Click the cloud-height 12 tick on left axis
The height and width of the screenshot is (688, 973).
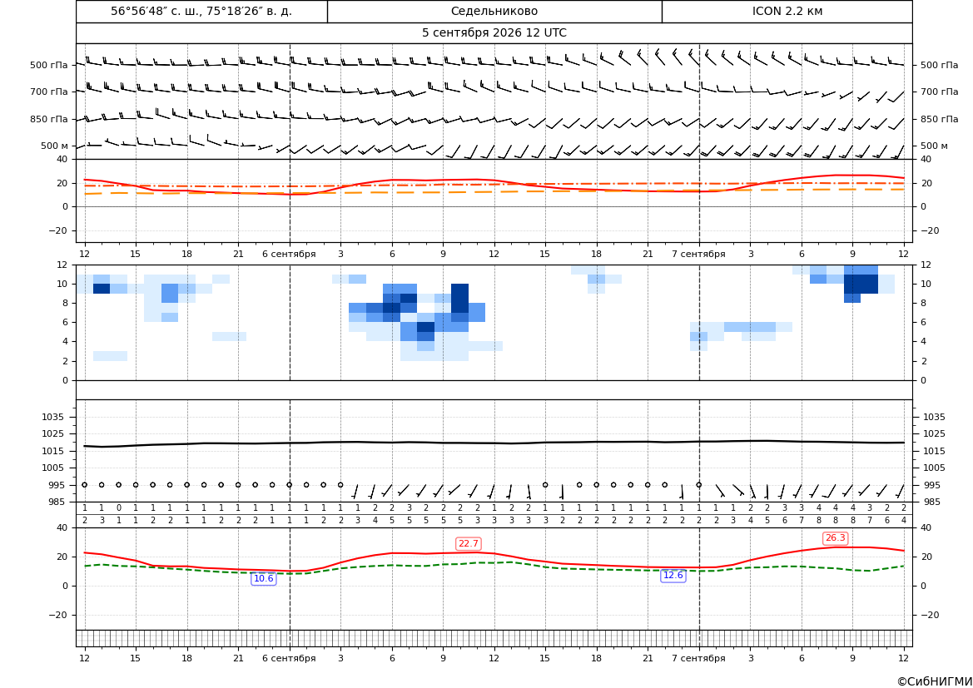62,265
